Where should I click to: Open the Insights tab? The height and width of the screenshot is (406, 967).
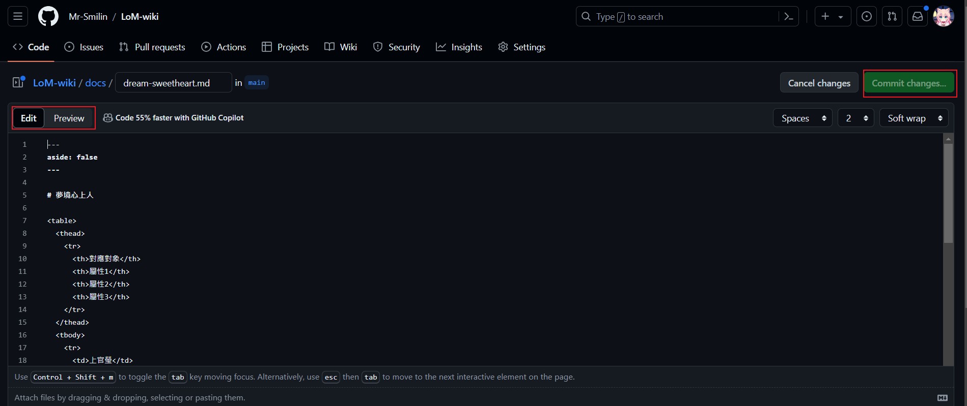459,47
